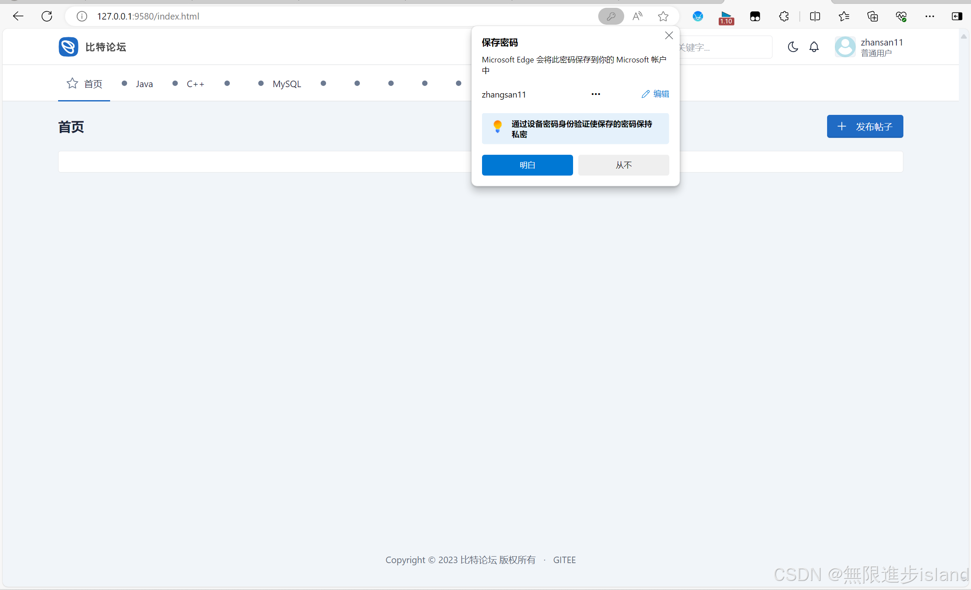Open extension with 1.10 badge
The image size is (971, 590).
(726, 17)
